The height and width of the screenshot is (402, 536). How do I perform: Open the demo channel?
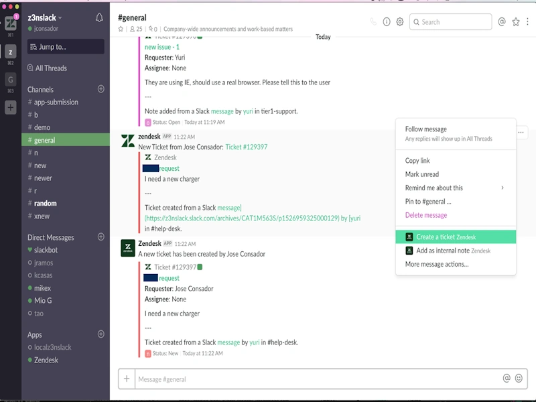(66, 127)
